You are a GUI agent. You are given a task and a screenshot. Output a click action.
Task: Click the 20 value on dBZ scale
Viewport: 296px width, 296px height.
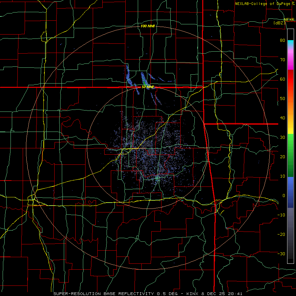coord(283,157)
